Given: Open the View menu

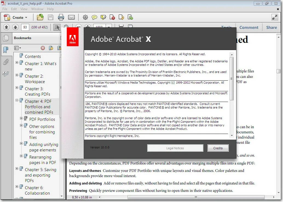Looking at the screenshot, I should [24, 9].
